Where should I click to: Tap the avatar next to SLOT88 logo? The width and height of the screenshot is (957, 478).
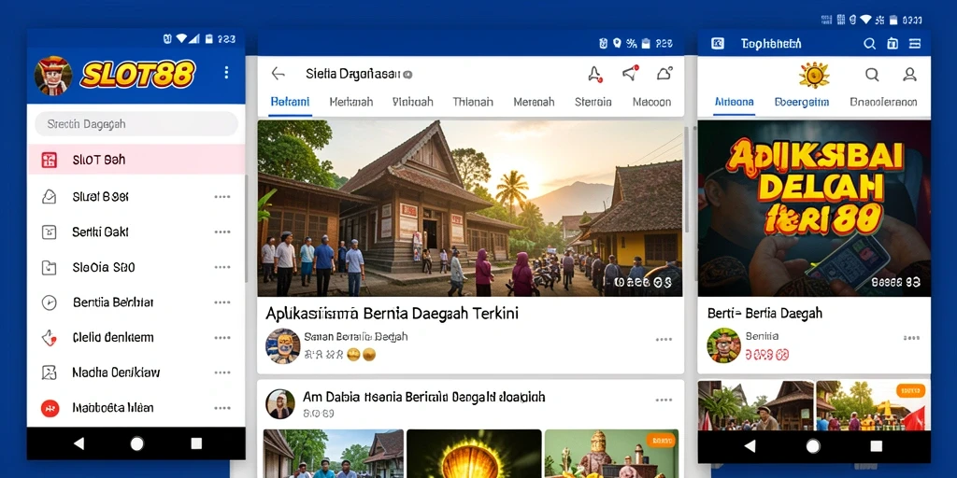pyautogui.click(x=53, y=76)
